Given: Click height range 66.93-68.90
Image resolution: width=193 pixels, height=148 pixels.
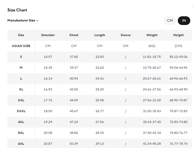Looking at the screenshot, I should coord(178,89).
